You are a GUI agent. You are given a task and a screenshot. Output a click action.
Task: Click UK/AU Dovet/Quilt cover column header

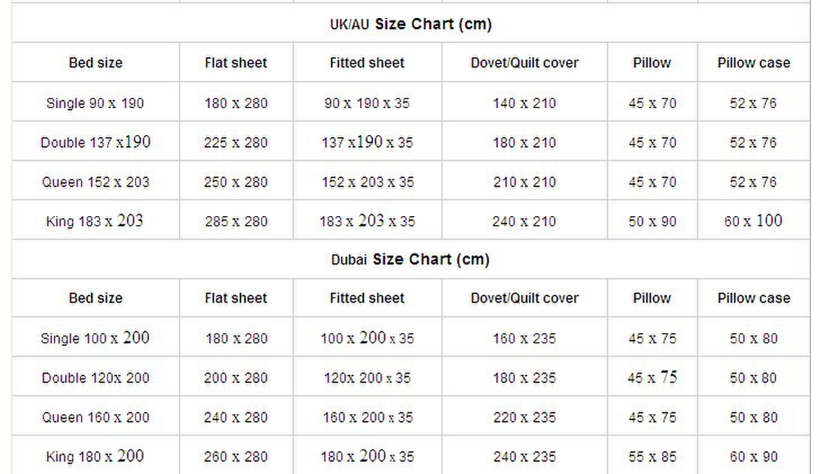[524, 62]
